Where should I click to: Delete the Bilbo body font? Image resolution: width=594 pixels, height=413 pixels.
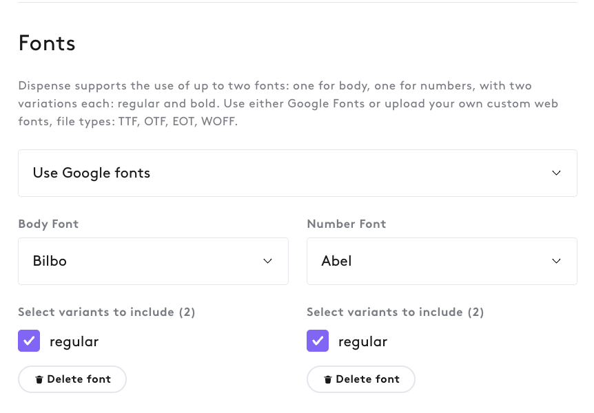[72, 379]
